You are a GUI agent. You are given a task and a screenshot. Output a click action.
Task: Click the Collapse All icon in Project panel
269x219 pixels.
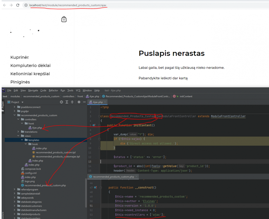(72, 102)
